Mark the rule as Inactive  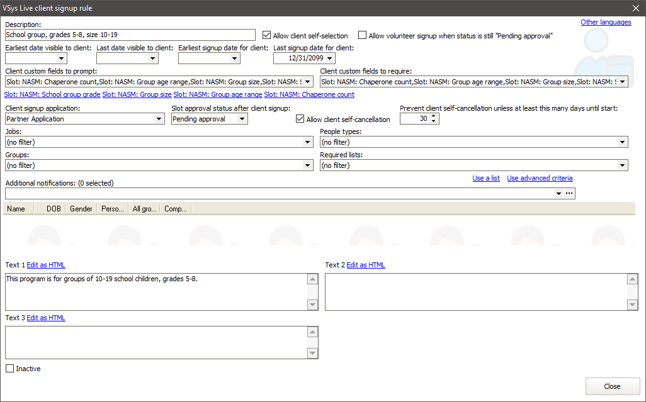pyautogui.click(x=9, y=369)
